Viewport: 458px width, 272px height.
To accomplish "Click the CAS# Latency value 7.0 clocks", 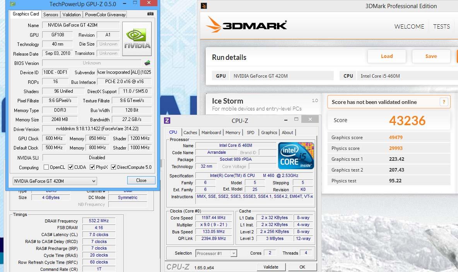I will tap(99, 235).
